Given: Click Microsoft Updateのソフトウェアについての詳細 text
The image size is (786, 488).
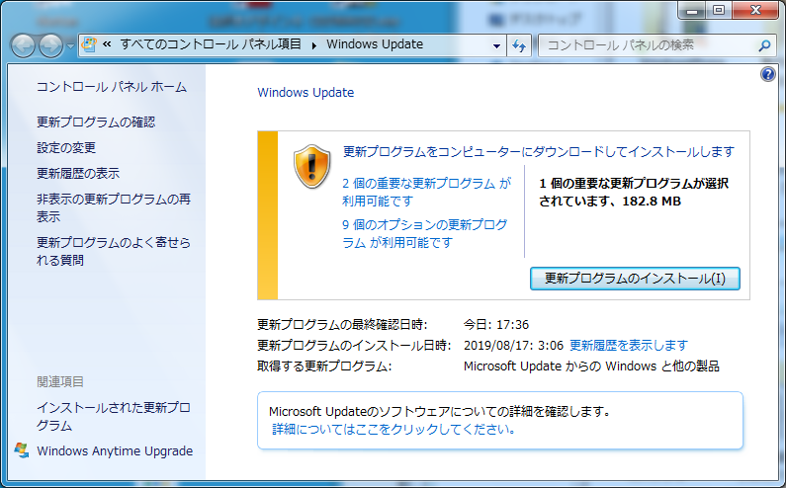Looking at the screenshot, I should [x=440, y=412].
